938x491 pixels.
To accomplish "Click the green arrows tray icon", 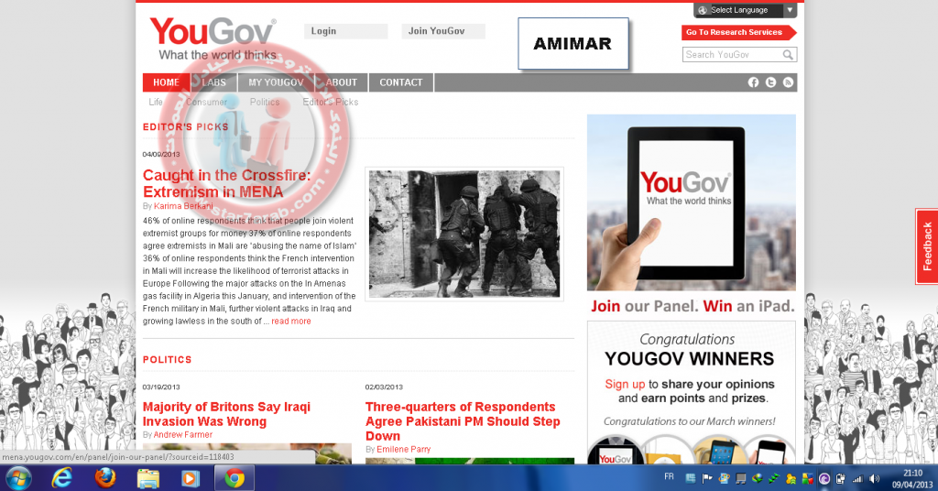I will pyautogui.click(x=773, y=478).
